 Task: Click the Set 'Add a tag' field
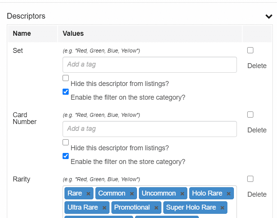point(150,65)
